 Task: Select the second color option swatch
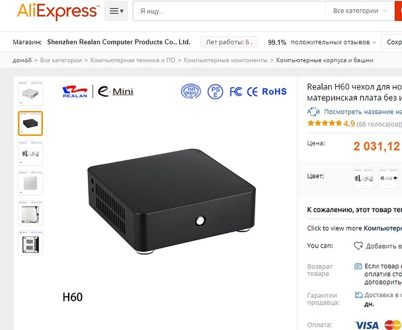point(388,178)
